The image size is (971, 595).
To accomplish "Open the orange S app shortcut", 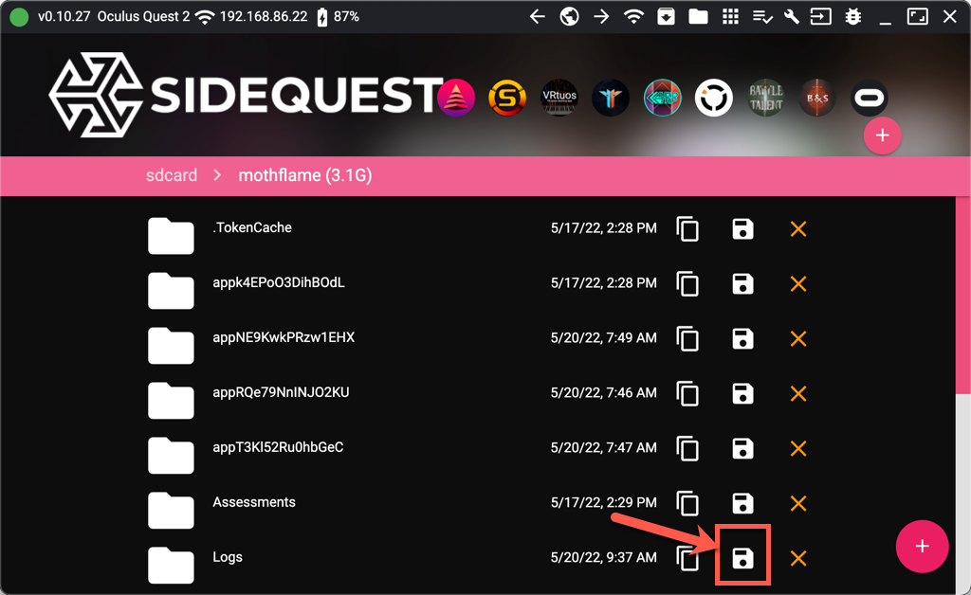I will point(507,98).
